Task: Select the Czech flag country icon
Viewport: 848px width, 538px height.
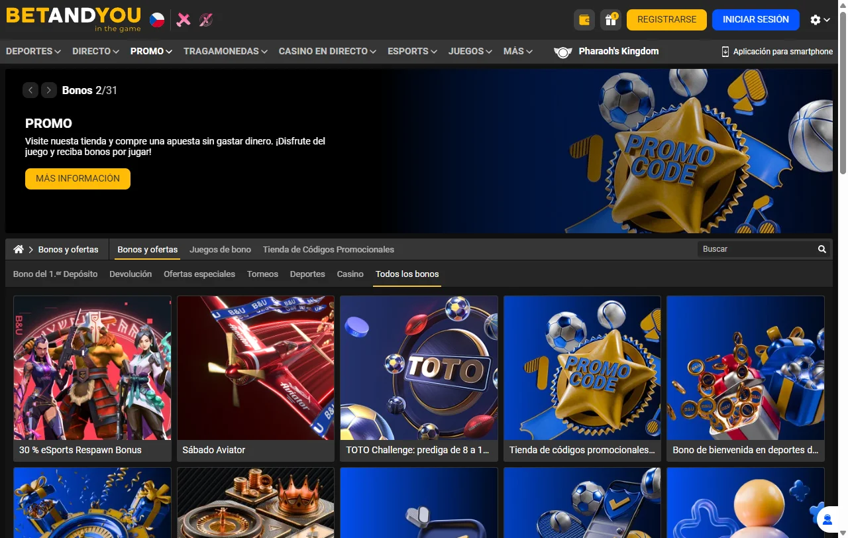Action: tap(157, 20)
